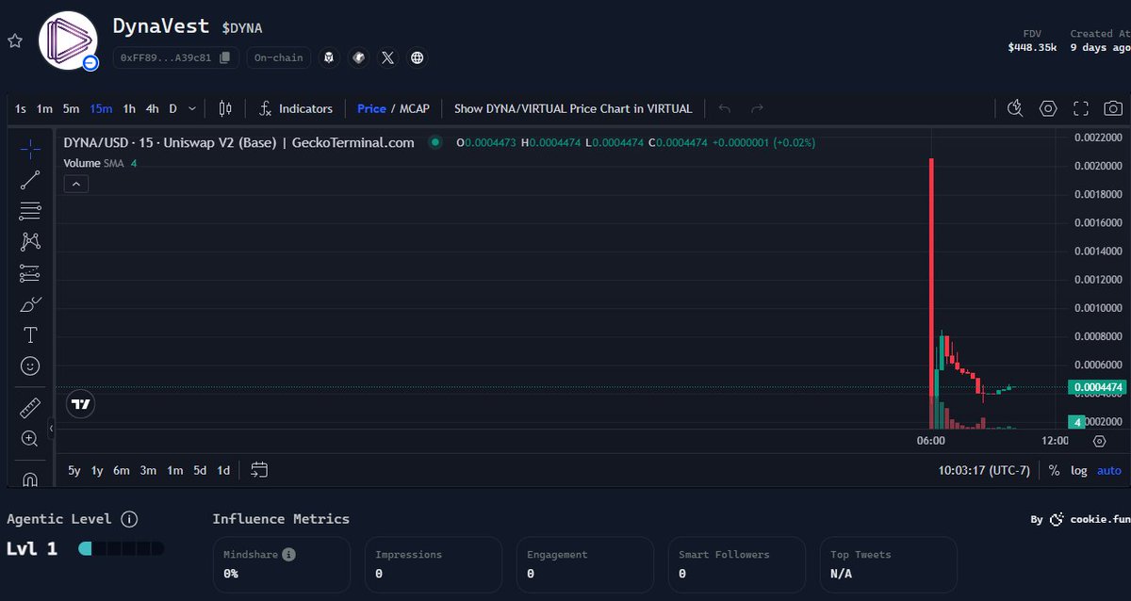Click the current price label 0.0004474

[x=1097, y=387]
